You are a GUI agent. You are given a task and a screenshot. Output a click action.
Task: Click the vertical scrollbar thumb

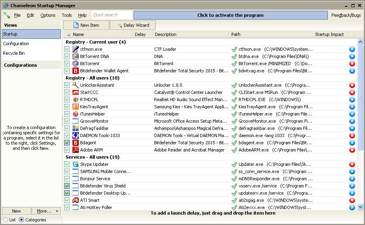click(x=360, y=98)
